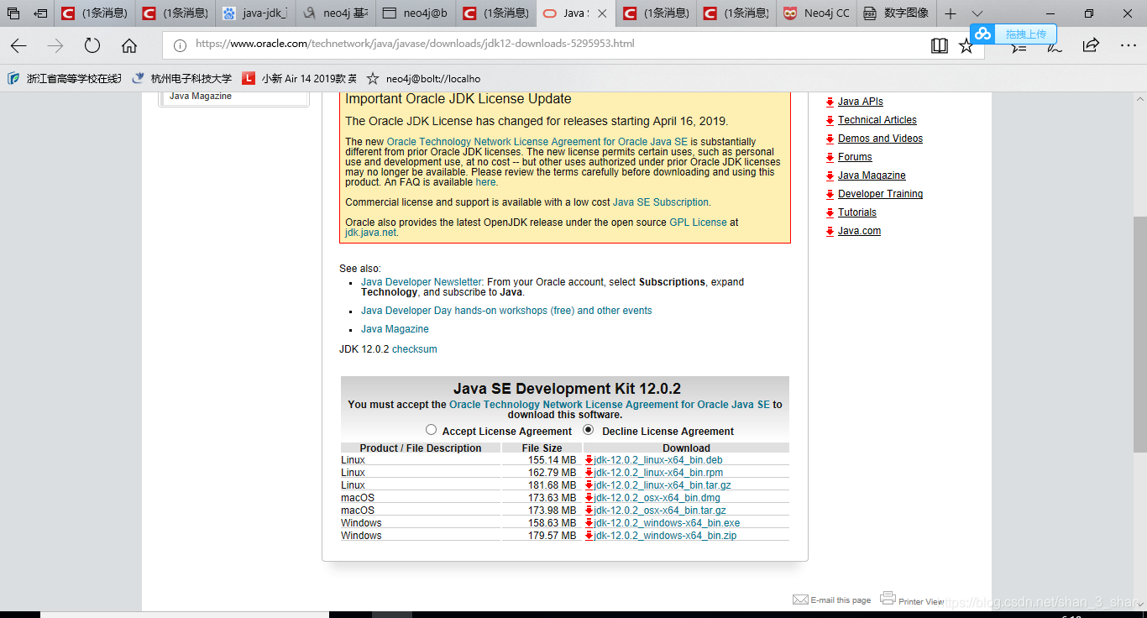Open the GPL License link
Screen dimensions: 1147x618
click(x=698, y=223)
